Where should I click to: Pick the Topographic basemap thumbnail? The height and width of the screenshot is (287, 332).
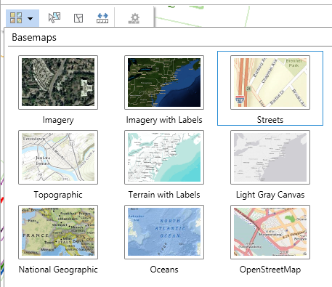[58, 157]
